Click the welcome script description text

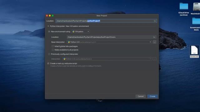point(76,66)
